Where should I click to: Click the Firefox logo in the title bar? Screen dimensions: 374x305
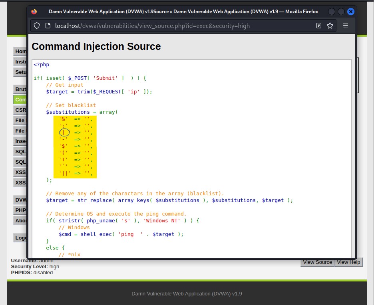(x=34, y=12)
